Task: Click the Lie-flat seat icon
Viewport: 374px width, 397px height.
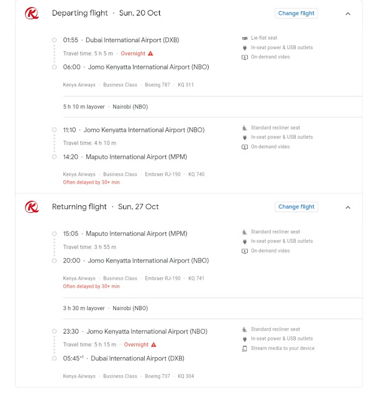Action: tap(245, 38)
